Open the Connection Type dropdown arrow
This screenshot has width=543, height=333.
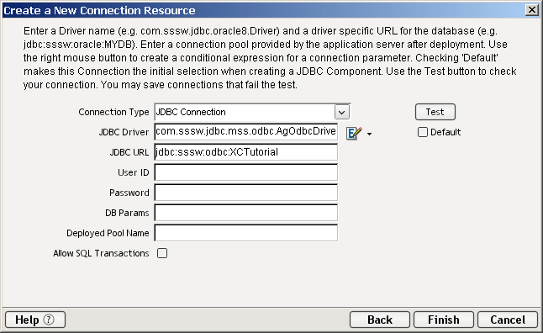[342, 113]
